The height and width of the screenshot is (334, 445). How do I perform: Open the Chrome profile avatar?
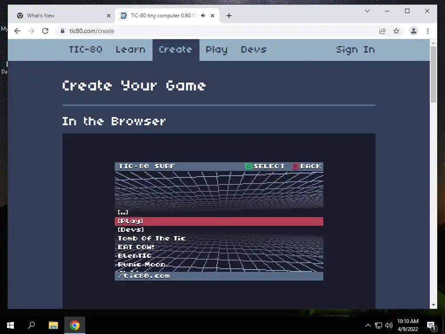point(414,31)
